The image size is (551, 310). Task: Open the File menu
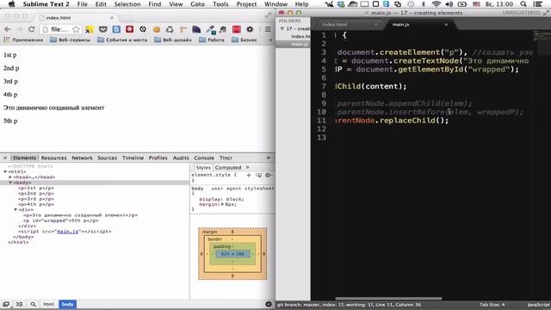[83, 4]
